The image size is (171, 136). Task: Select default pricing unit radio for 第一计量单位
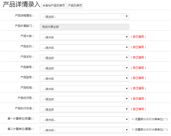point(133,119)
